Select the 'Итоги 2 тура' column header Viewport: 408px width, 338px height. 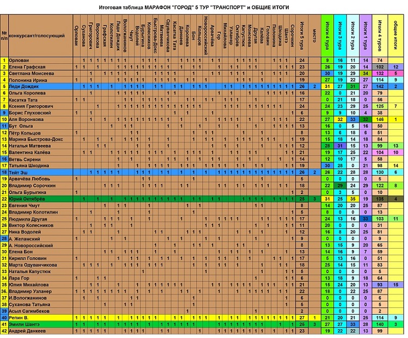(x=353, y=35)
